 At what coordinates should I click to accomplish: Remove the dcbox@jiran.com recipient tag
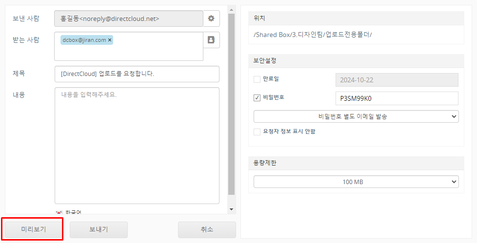tap(110, 40)
